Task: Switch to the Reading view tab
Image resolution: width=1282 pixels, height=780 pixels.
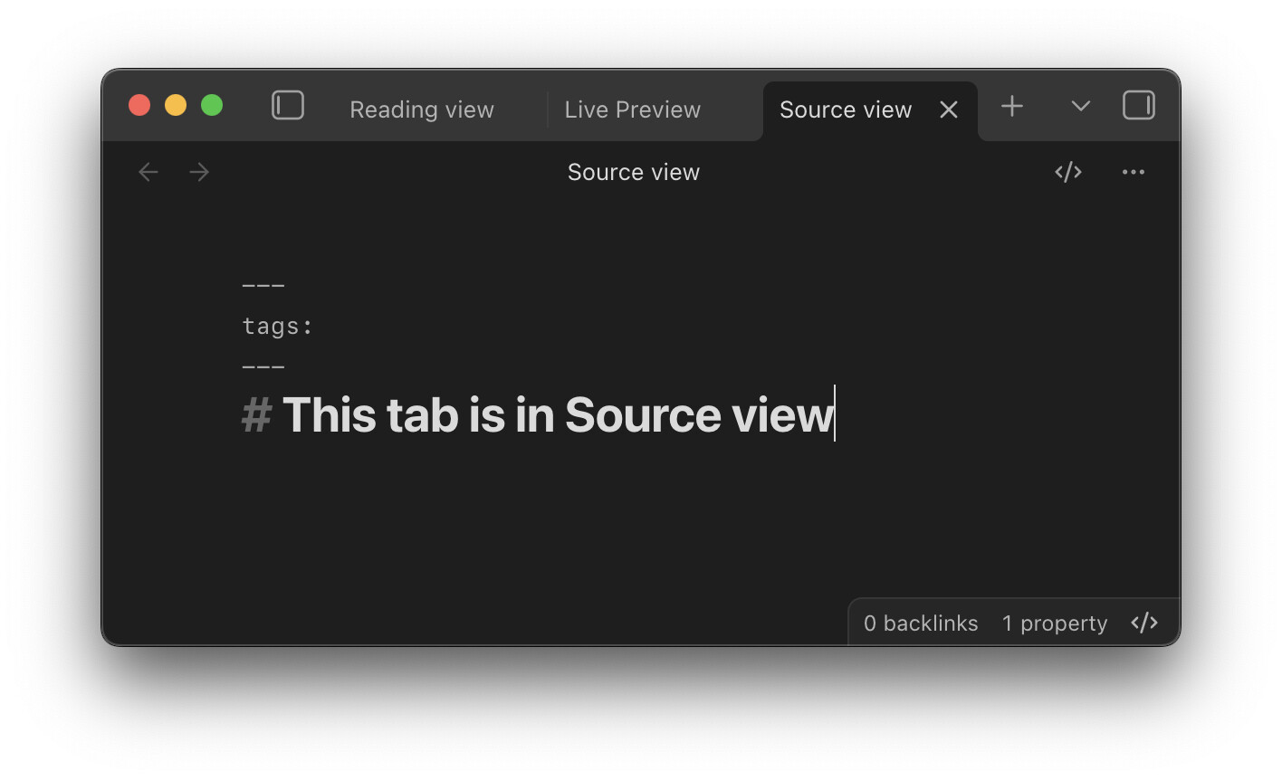Action: coord(422,109)
